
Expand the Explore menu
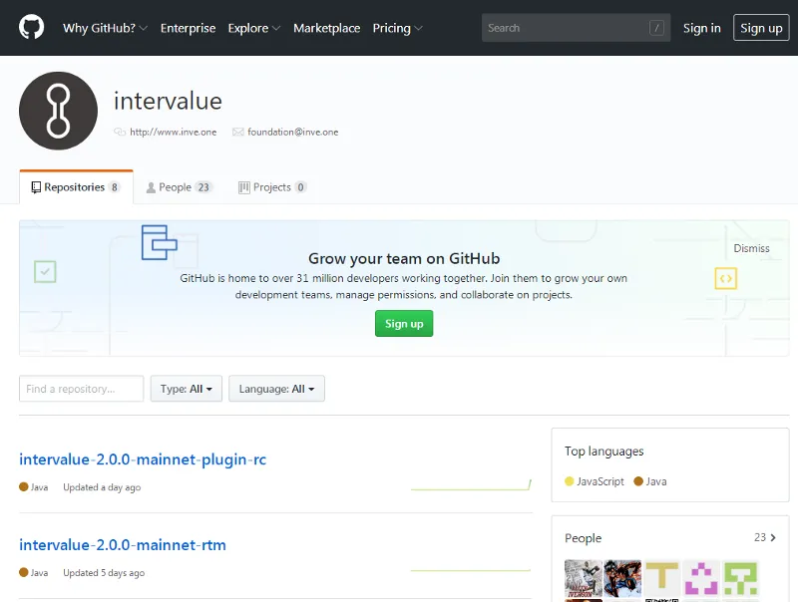254,28
